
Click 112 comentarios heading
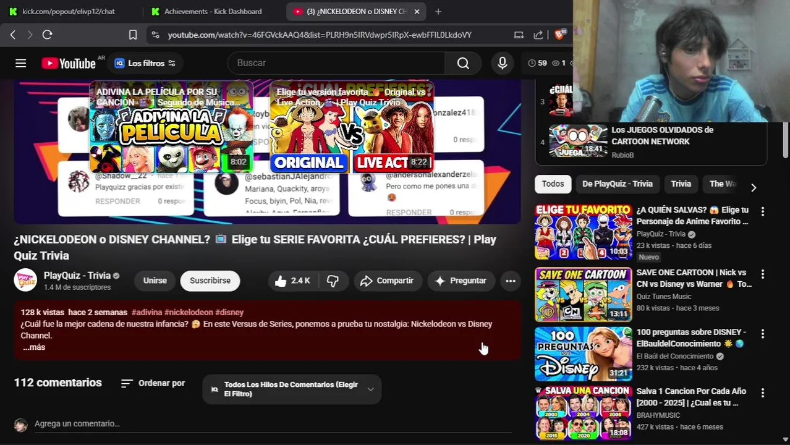coord(57,383)
